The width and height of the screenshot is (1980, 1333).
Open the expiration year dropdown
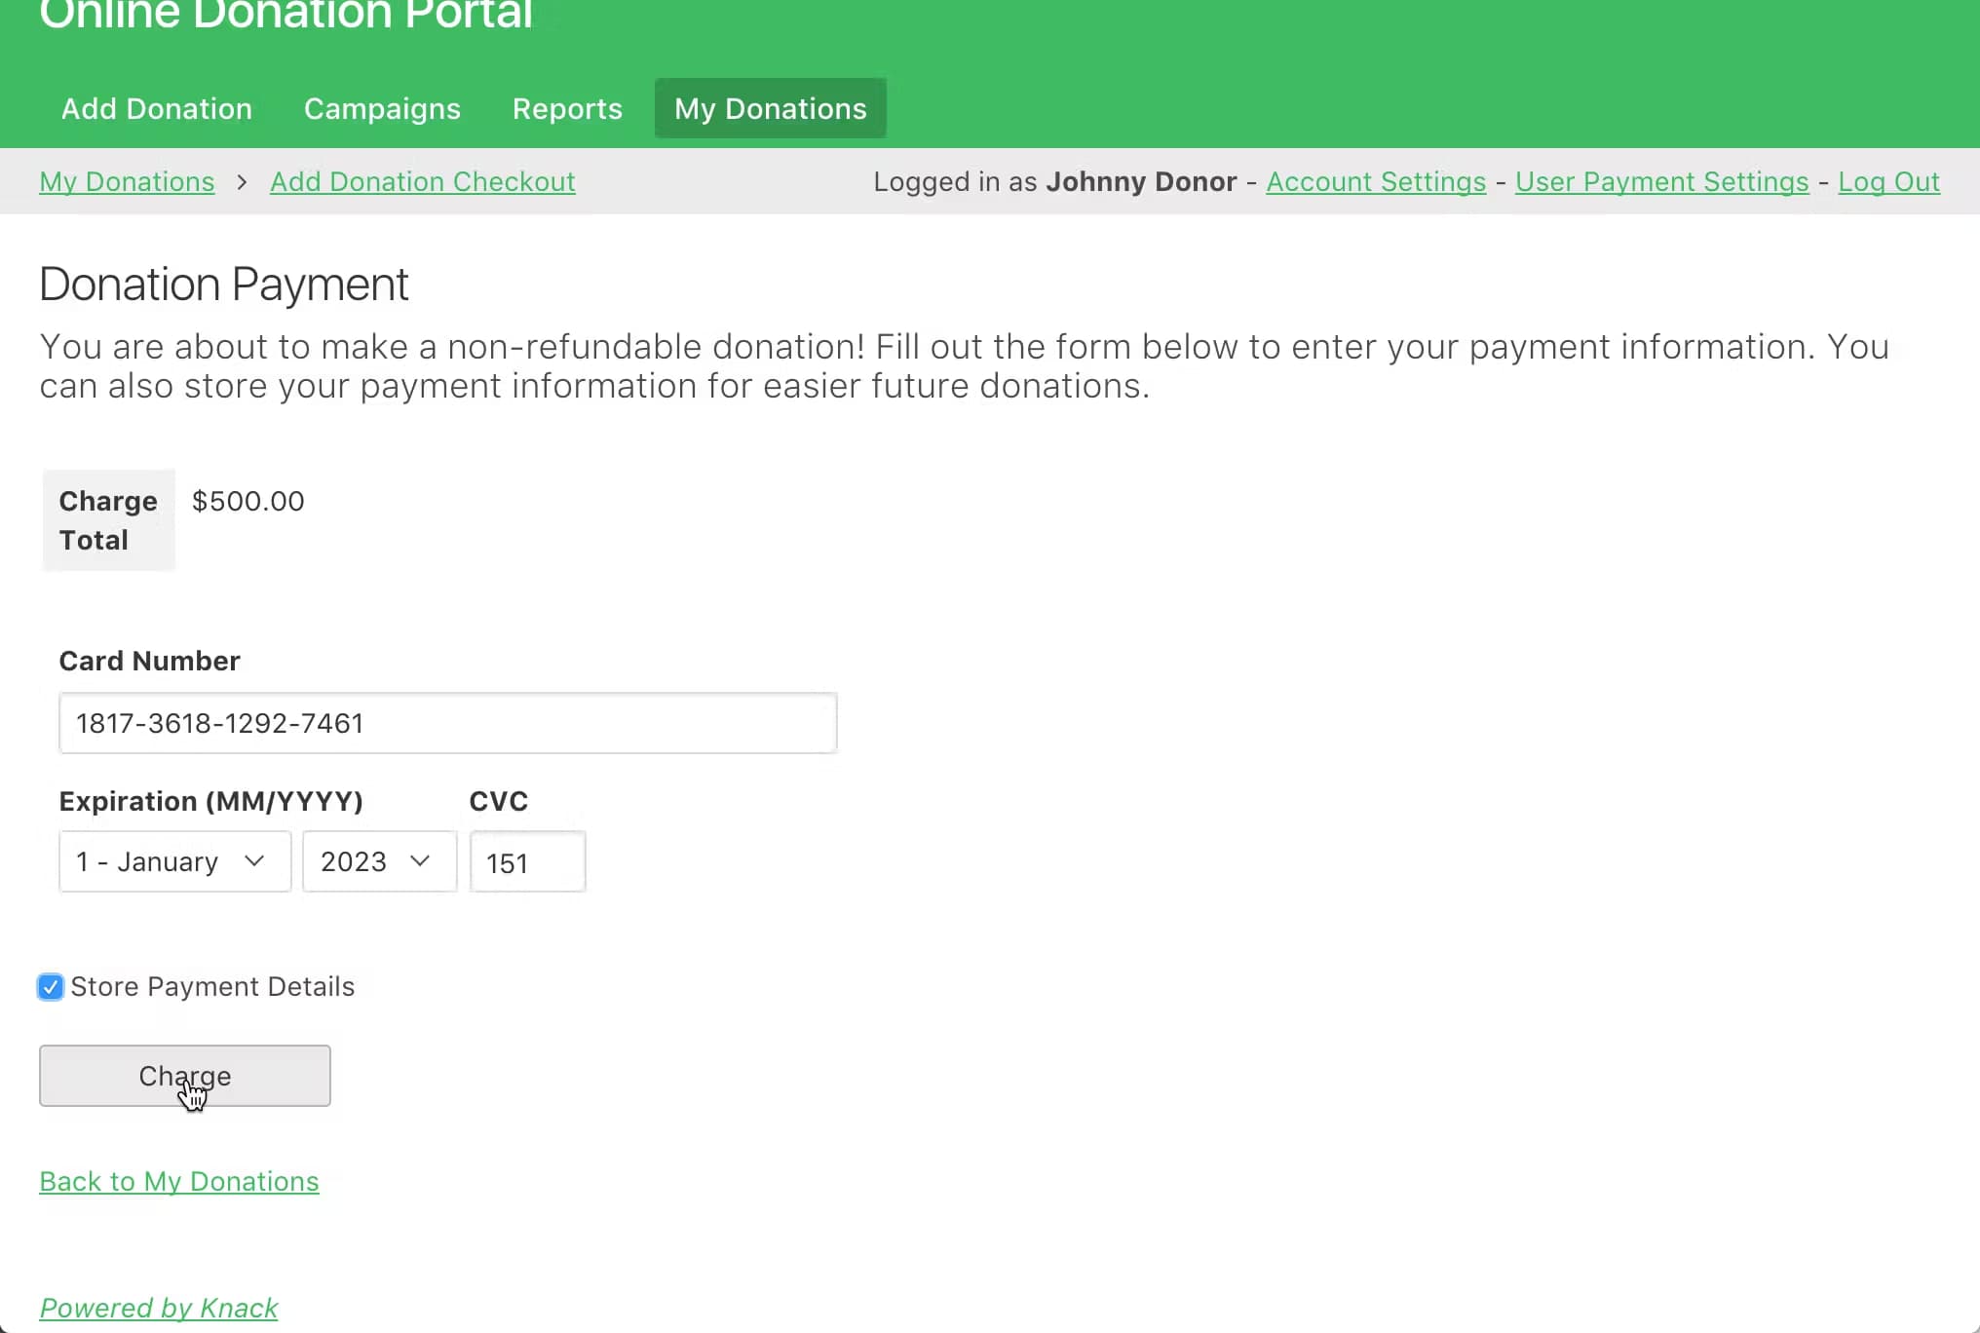378,861
